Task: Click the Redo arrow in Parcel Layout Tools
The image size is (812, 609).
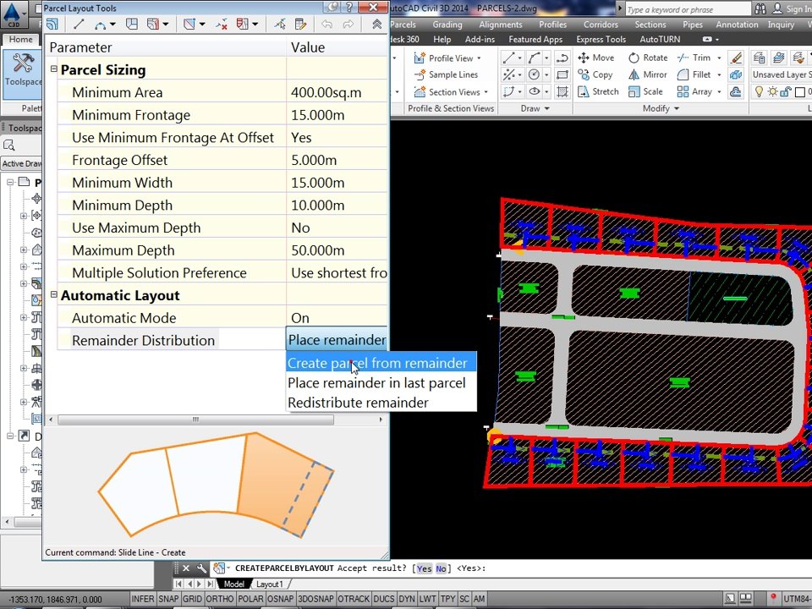Action: click(348, 24)
